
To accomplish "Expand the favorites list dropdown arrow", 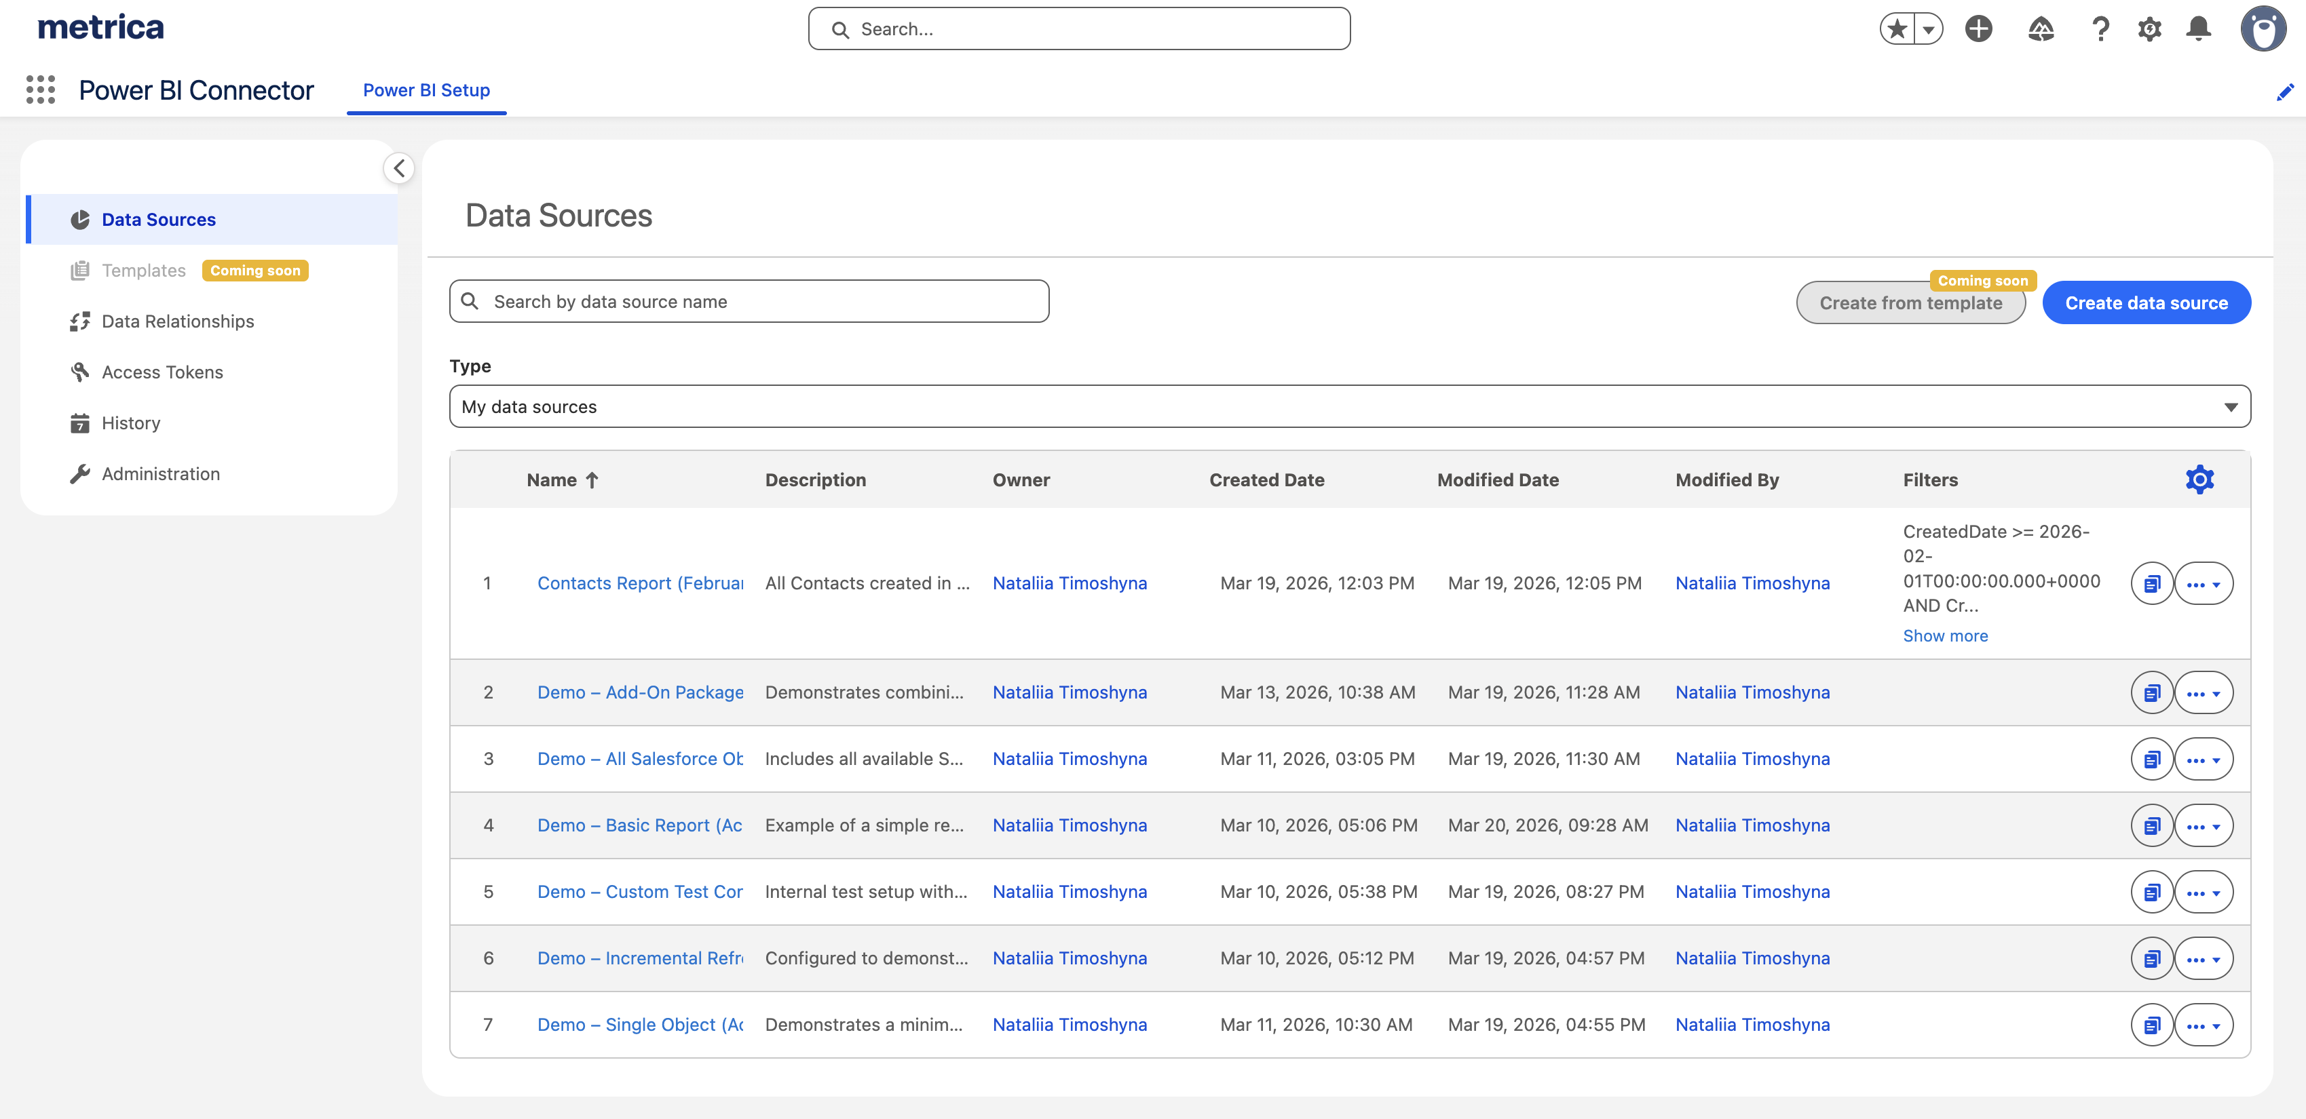I will 1928,28.
